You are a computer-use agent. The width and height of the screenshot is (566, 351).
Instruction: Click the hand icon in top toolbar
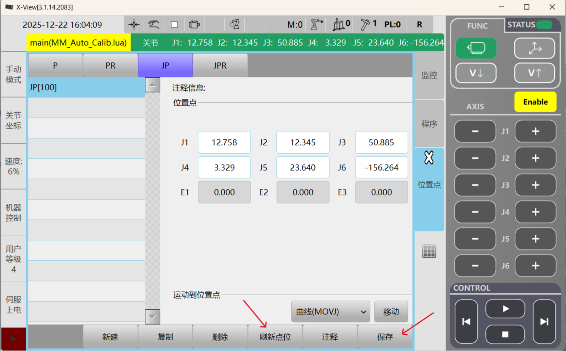(x=154, y=25)
